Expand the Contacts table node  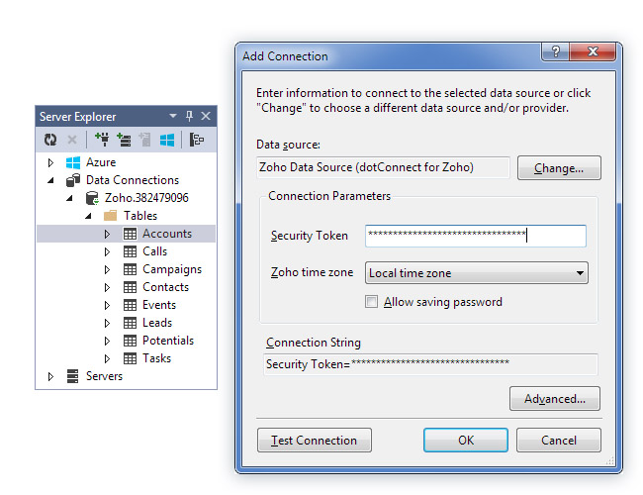click(x=107, y=287)
